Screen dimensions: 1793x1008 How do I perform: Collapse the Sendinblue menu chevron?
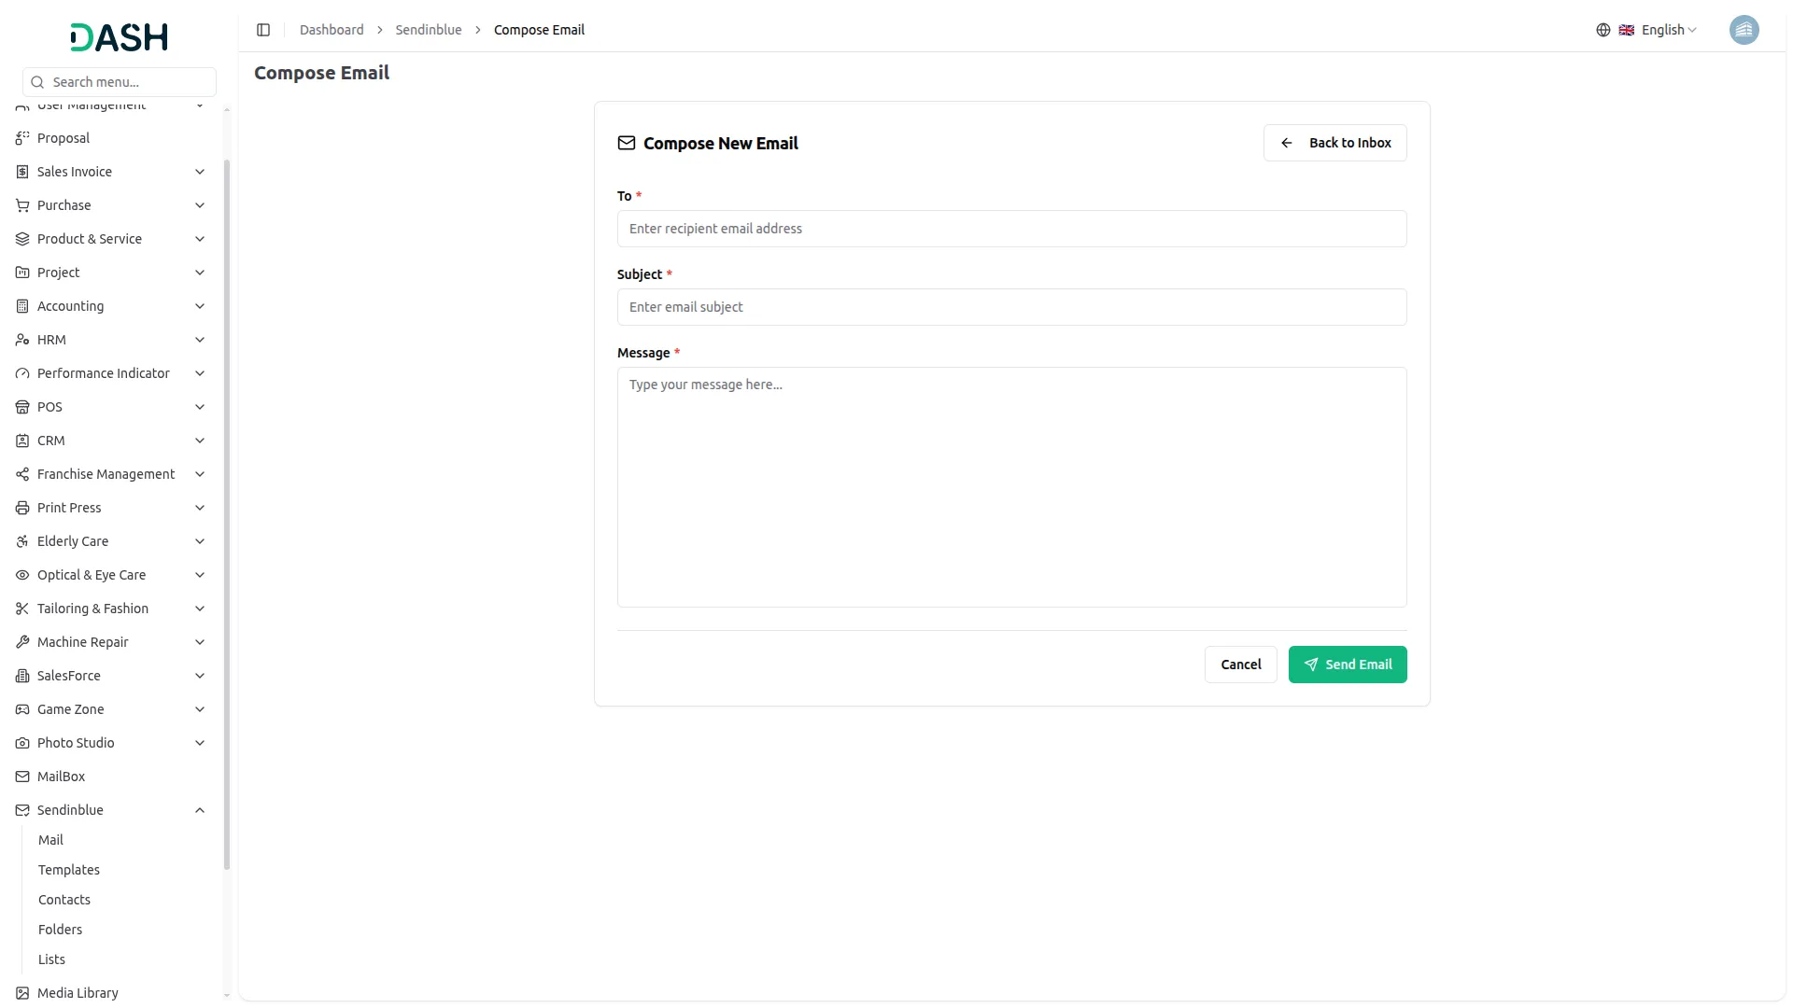pyautogui.click(x=199, y=810)
